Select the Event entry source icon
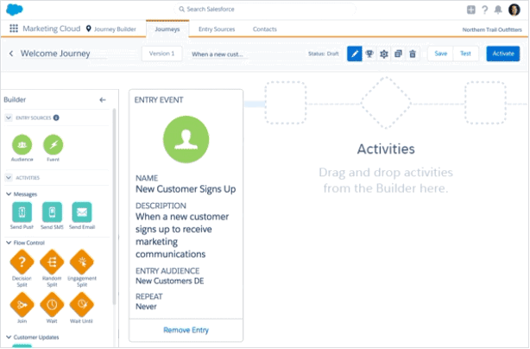This screenshot has height=349, width=530. tap(53, 145)
